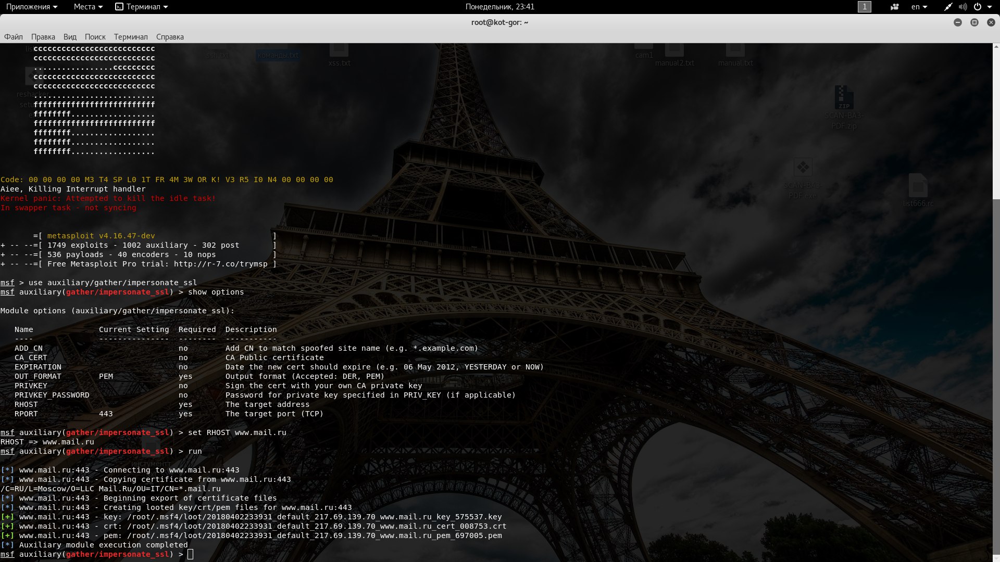Open the Правка menu
Viewport: 1000px width, 562px height.
(x=43, y=37)
